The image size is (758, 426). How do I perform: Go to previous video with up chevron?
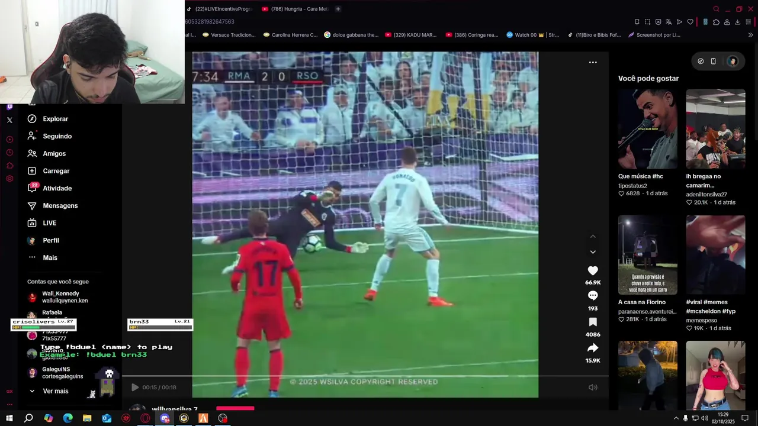pos(593,237)
